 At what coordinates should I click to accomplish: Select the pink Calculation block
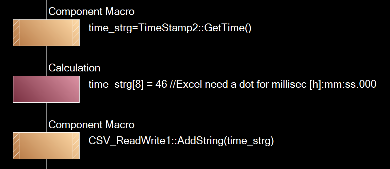[46, 89]
